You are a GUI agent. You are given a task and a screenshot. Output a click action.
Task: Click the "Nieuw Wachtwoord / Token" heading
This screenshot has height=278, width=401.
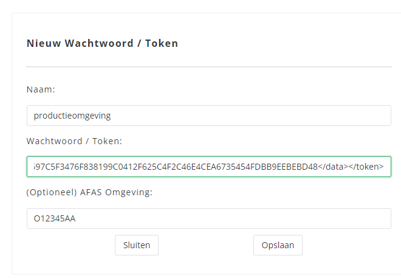(102, 44)
